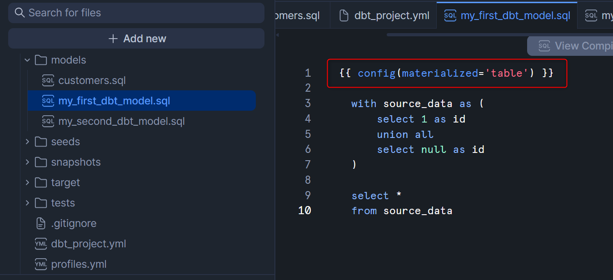Select the models folder name
The image size is (613, 280).
(69, 60)
